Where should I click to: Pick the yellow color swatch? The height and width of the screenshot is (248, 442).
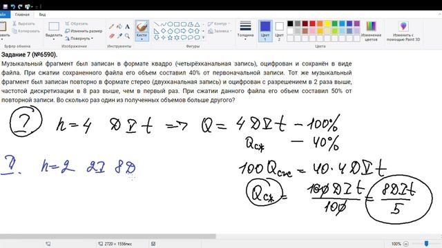(327, 23)
